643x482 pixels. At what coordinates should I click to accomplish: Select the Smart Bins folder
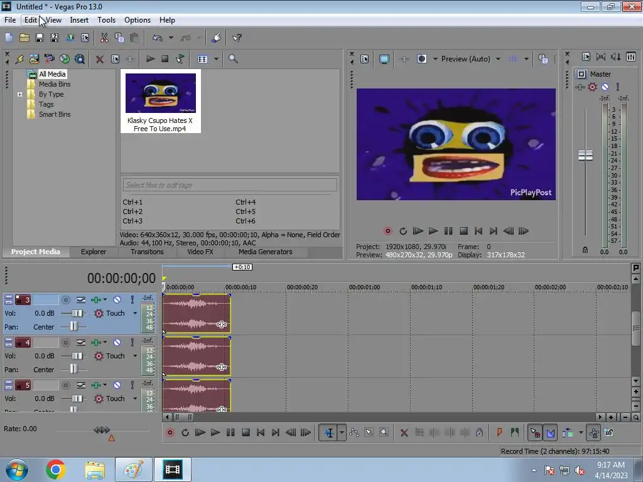(55, 114)
